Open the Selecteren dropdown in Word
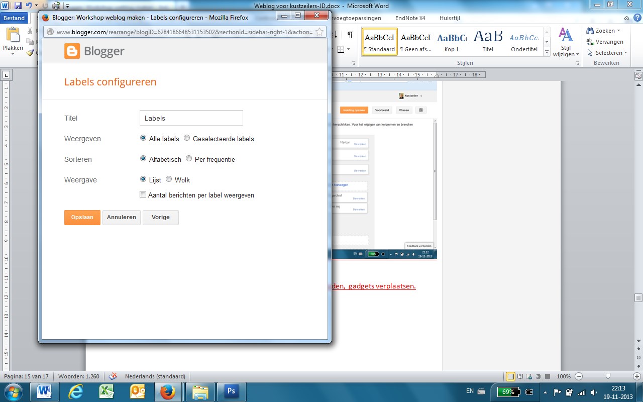643x402 pixels. (626, 53)
